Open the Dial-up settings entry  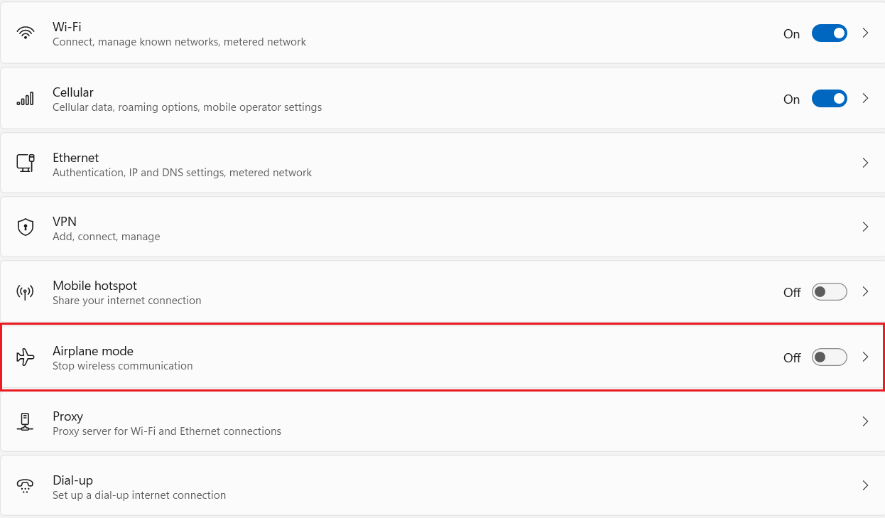click(x=865, y=486)
